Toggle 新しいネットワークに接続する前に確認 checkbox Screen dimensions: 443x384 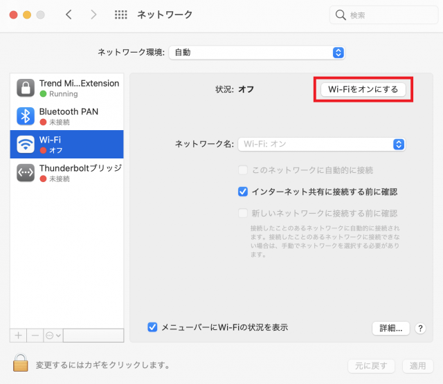243,213
